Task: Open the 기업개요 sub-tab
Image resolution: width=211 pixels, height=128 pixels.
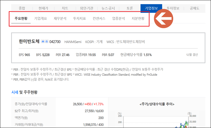Action: point(41,18)
